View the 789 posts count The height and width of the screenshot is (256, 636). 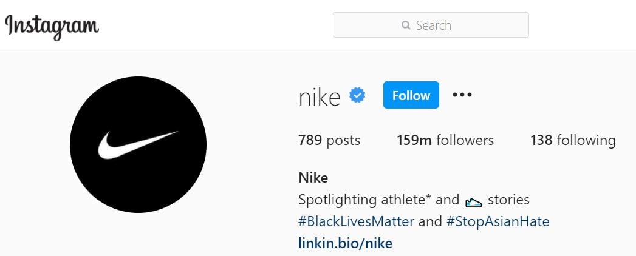click(329, 141)
